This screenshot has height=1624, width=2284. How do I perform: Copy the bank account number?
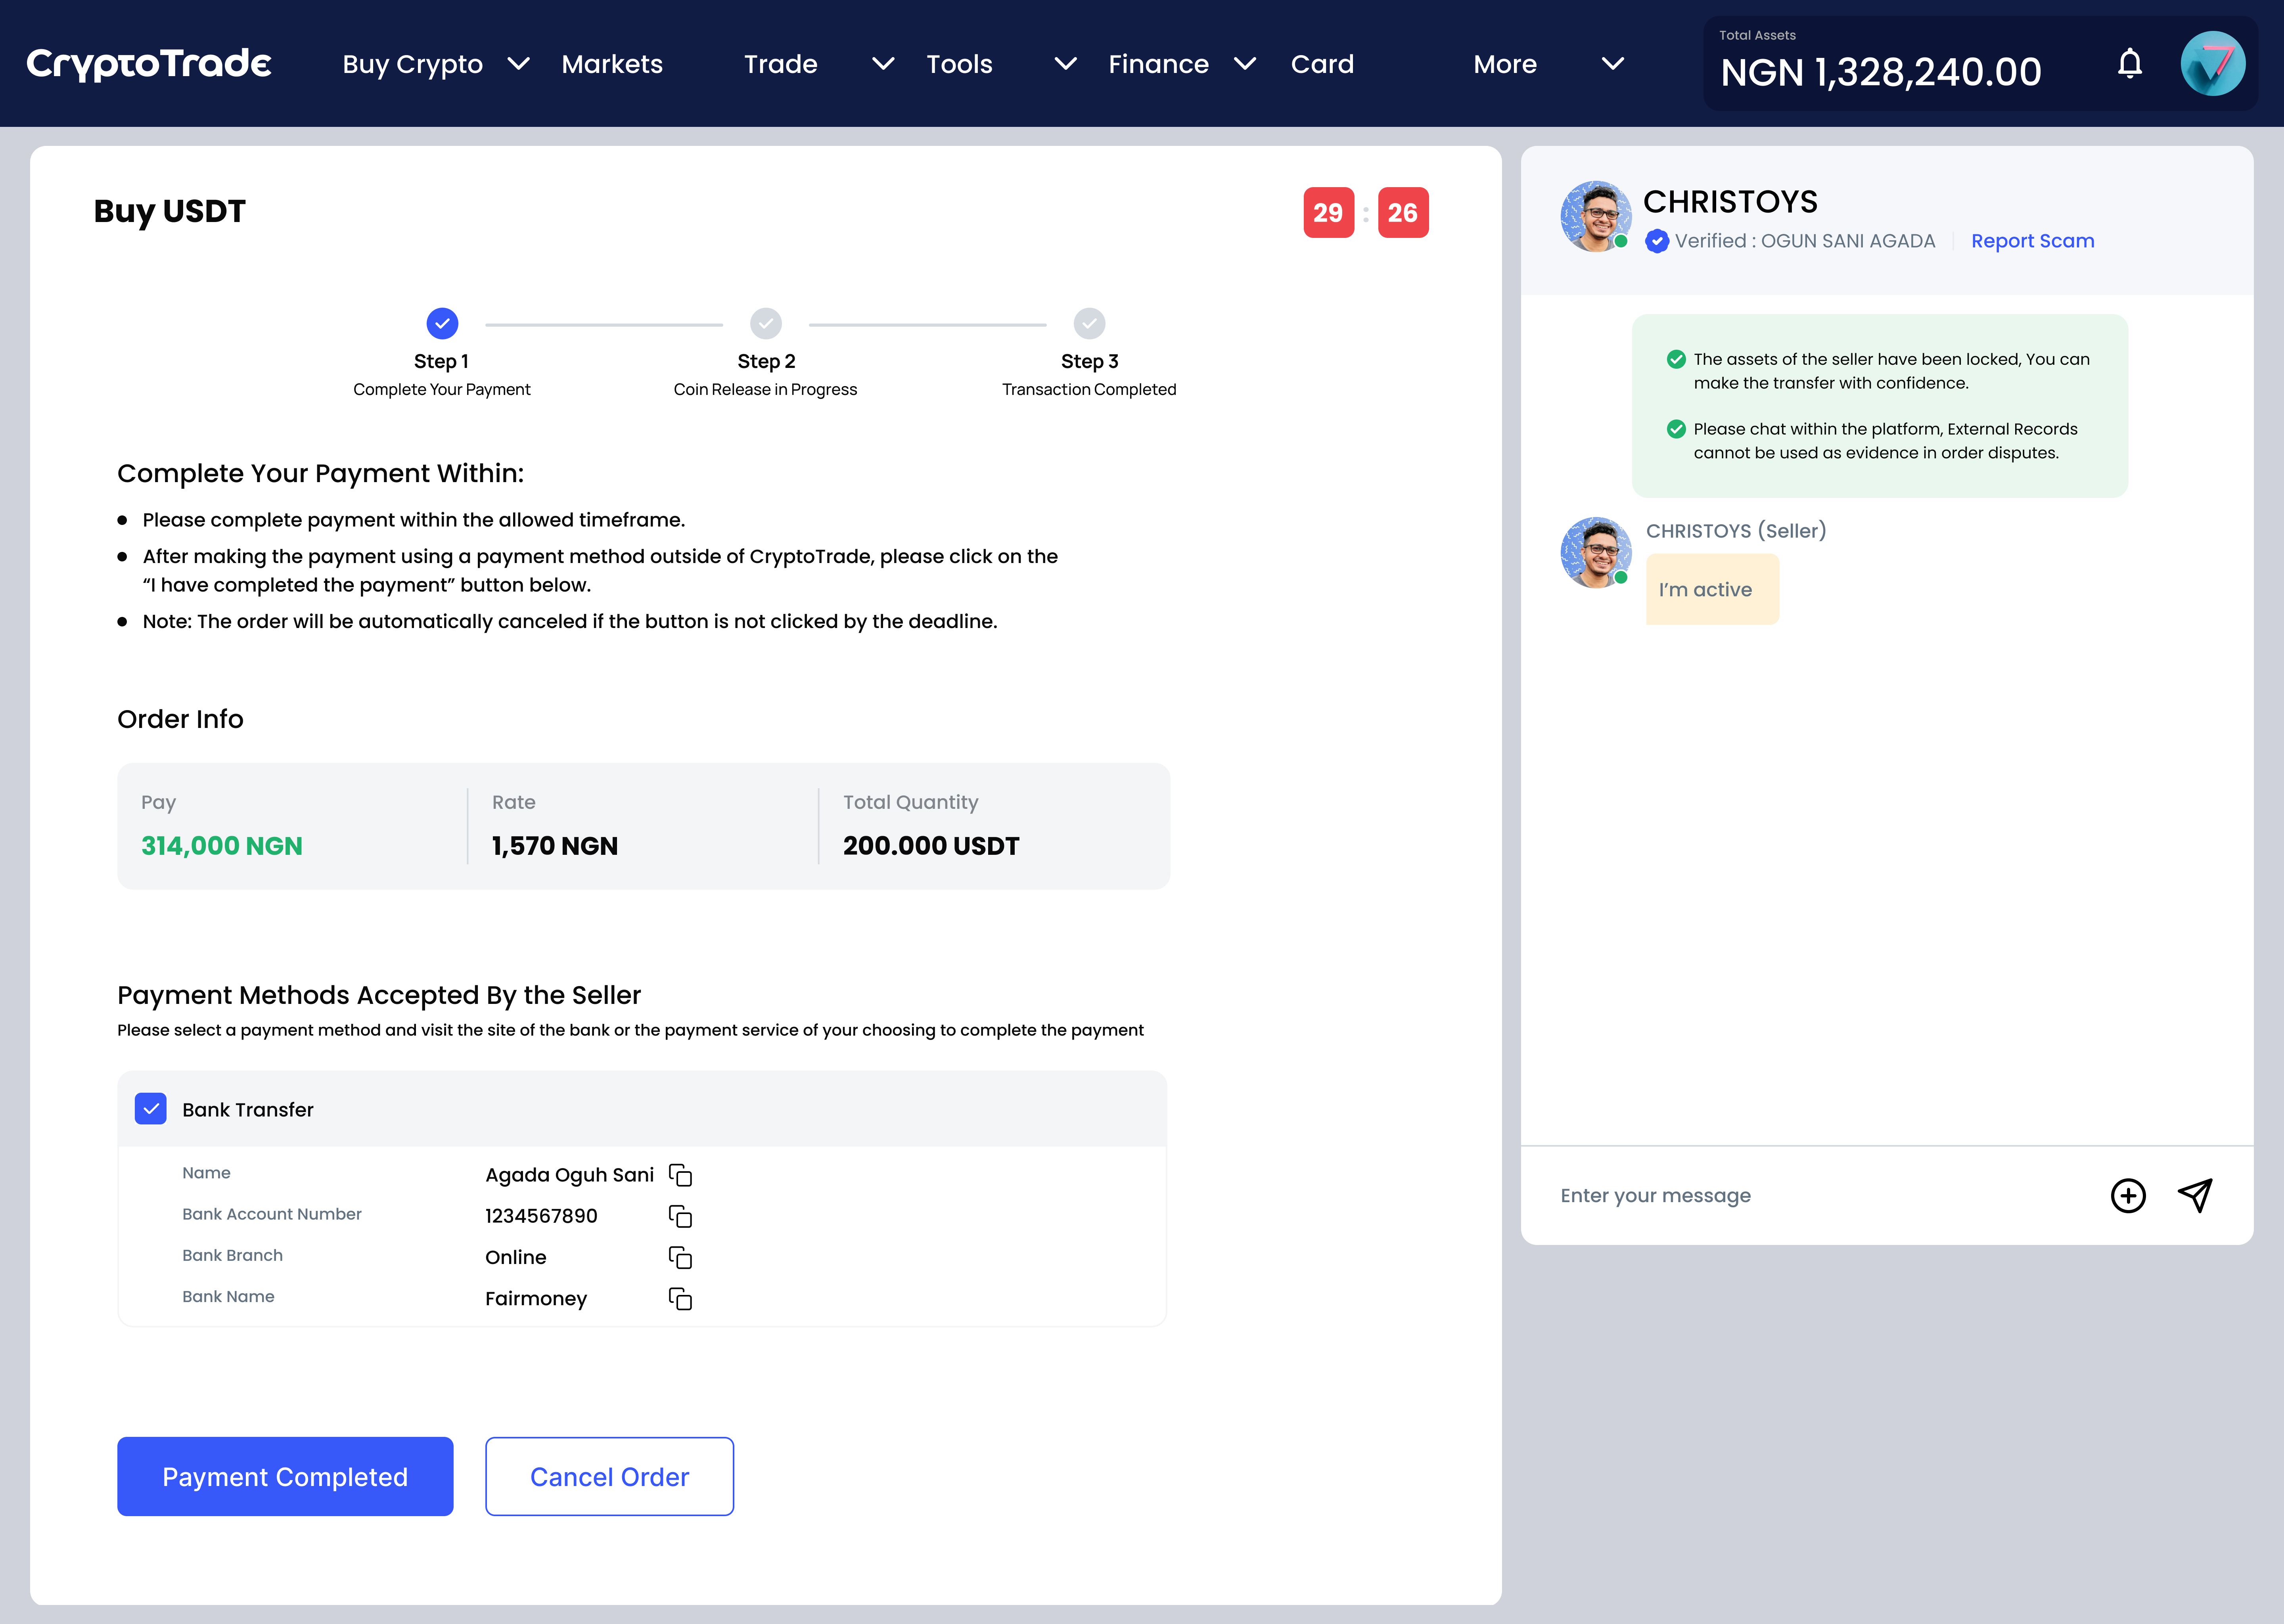tap(680, 1216)
